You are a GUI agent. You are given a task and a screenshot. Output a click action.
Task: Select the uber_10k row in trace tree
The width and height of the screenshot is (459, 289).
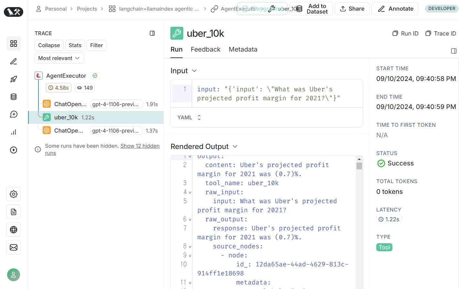click(96, 117)
